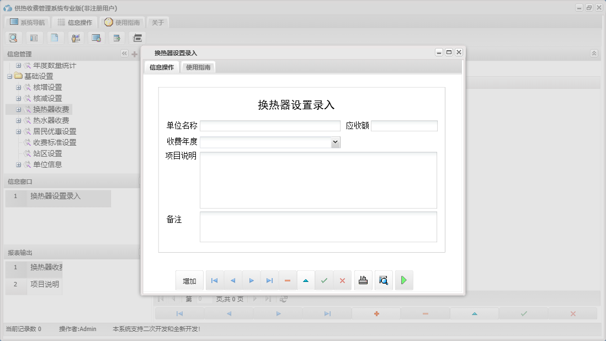
Task: Click the 增加 button
Action: click(x=189, y=280)
